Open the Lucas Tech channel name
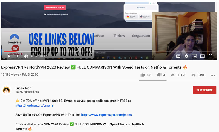This screenshot has height=132, width=219. 23,88
